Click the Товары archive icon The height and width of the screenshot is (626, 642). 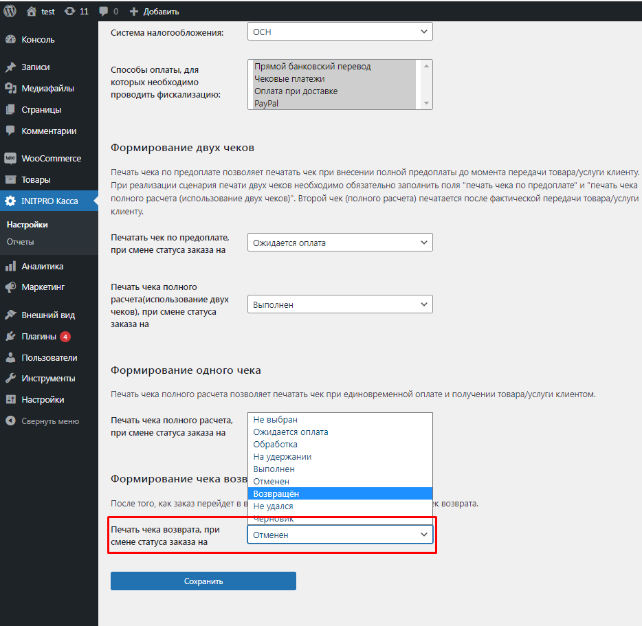[10, 179]
